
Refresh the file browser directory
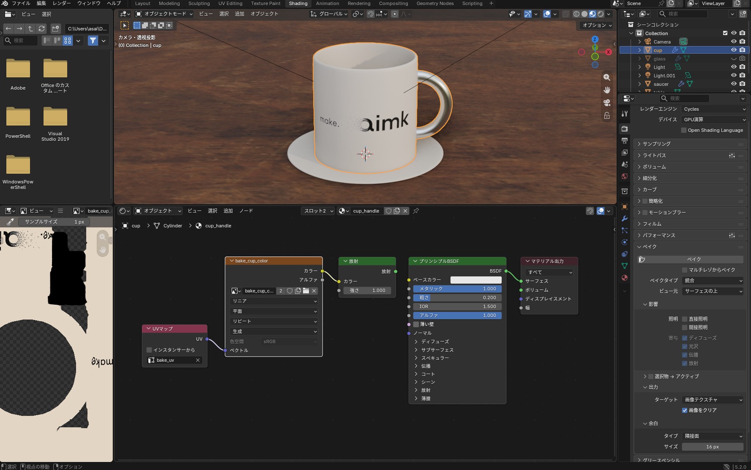(x=42, y=29)
